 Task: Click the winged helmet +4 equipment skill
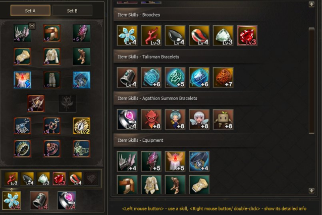pos(127,162)
